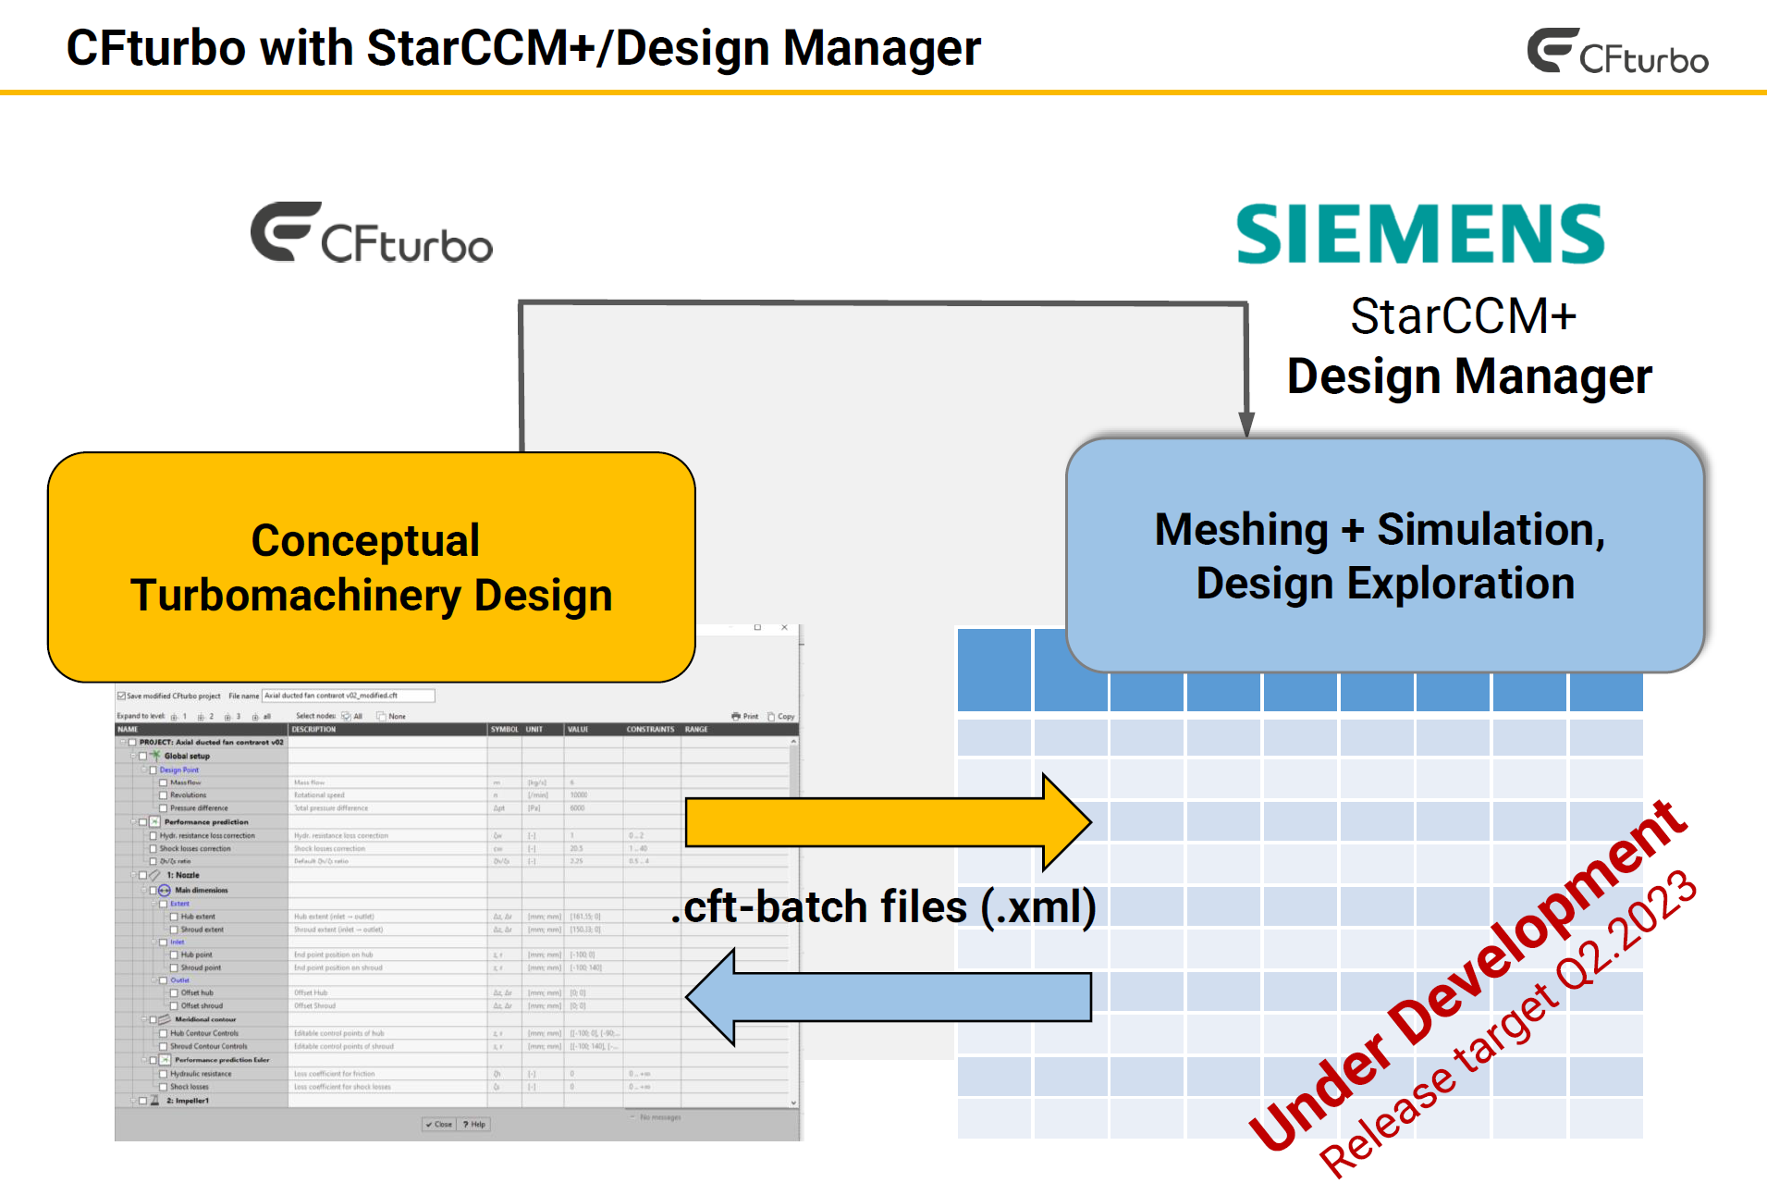
Task: Collapse the Performance prediction node
Action: 133,821
